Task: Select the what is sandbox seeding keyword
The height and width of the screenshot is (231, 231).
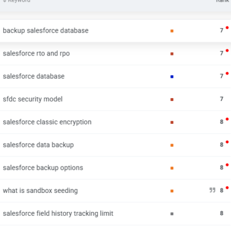Action: tap(40, 191)
